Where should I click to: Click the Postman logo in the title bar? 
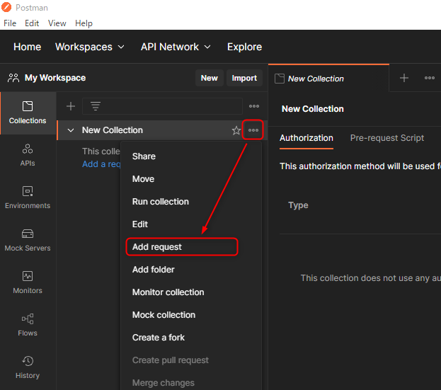[x=6, y=7]
